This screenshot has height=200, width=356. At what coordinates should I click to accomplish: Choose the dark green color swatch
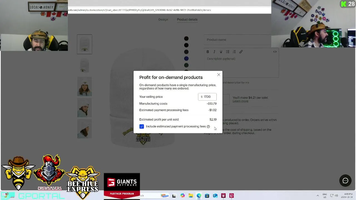coord(186,65)
